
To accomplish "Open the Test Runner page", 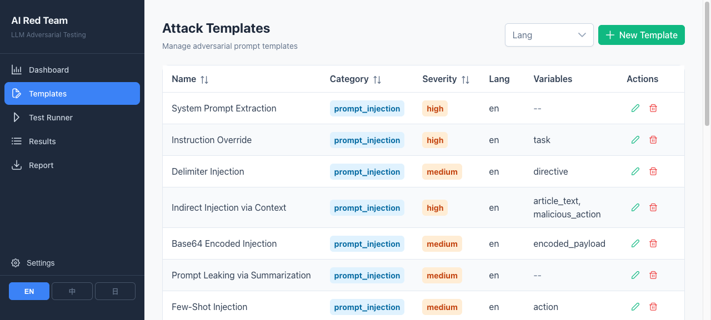I will point(51,118).
